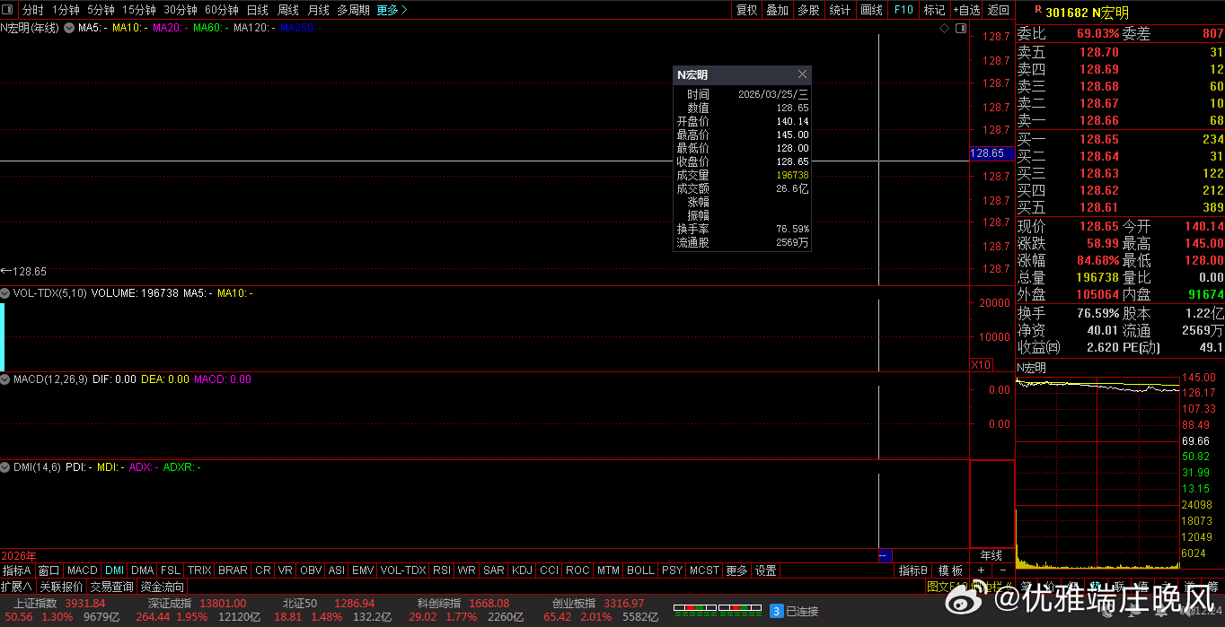This screenshot has width=1225, height=627.
Task: Click the 标记 mark button
Action: point(935,10)
